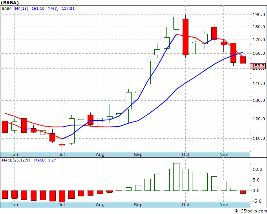Click the 10.0 MACD axis label
This screenshot has height=214, width=267.
click(257, 169)
